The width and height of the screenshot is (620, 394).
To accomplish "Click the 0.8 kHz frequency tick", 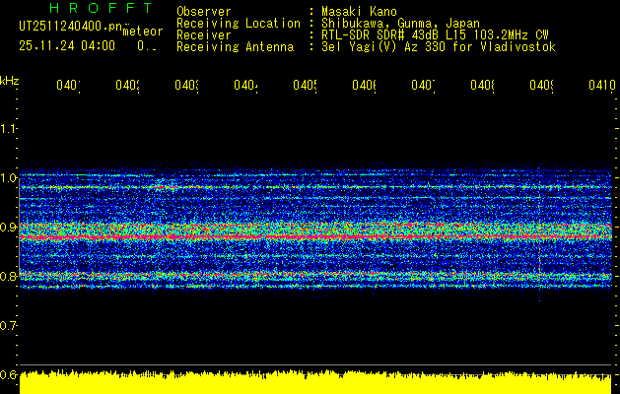I will tap(9, 277).
